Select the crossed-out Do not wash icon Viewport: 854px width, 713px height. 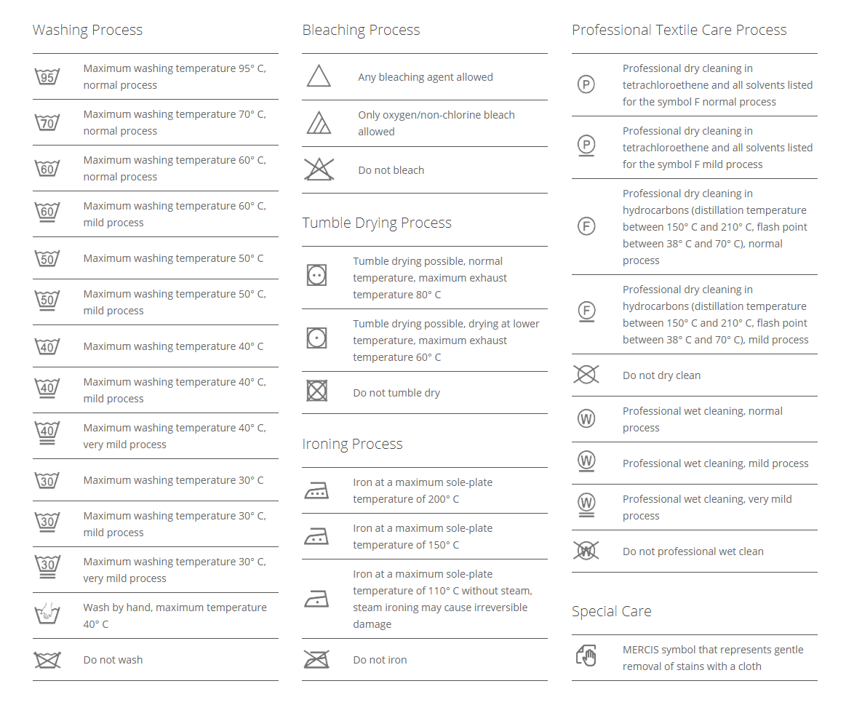[x=47, y=660]
